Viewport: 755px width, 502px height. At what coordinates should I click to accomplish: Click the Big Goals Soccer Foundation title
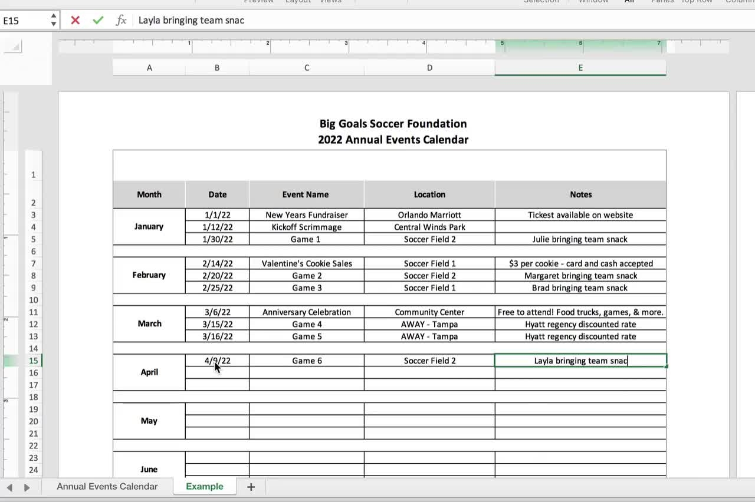click(393, 124)
